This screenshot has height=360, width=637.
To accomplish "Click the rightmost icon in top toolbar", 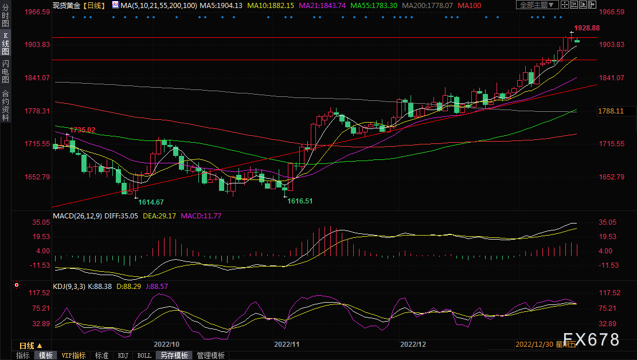I will pos(591,5).
